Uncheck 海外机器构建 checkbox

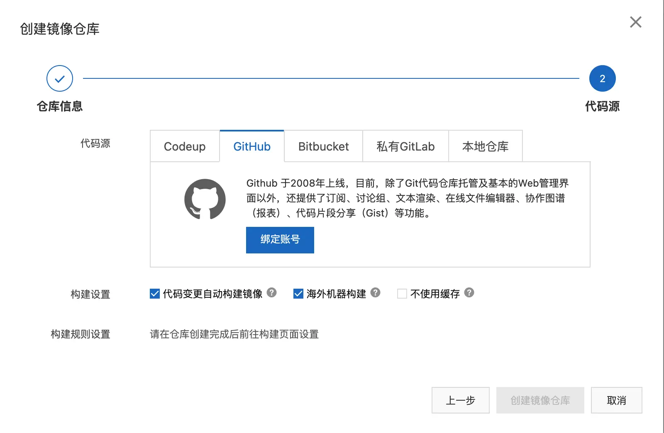[x=298, y=294]
